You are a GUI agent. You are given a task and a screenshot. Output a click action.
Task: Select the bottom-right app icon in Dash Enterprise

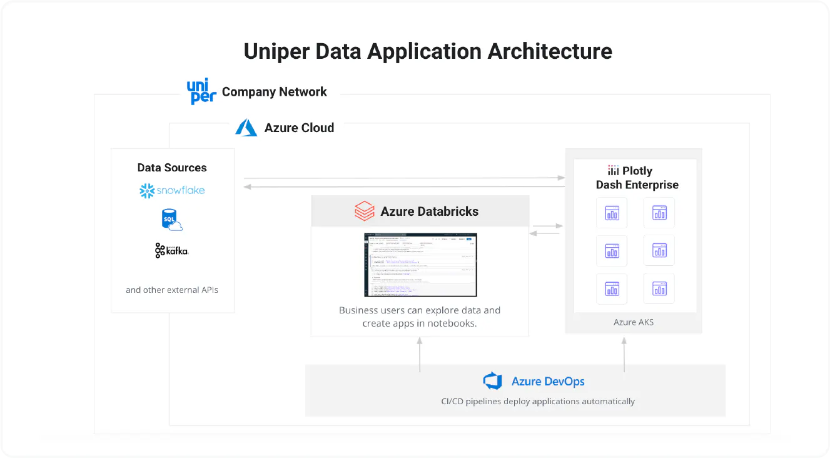[x=659, y=288]
